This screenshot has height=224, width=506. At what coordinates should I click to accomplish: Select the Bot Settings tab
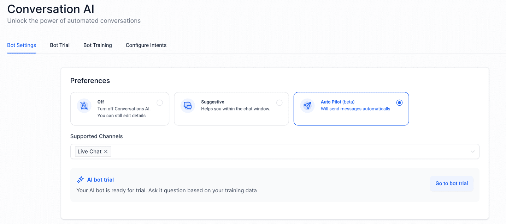coord(22,45)
